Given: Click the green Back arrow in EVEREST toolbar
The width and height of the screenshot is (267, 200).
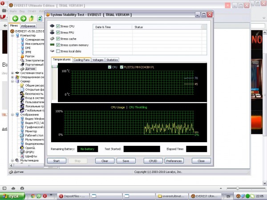Looking at the screenshot, I should [x=15, y=18].
